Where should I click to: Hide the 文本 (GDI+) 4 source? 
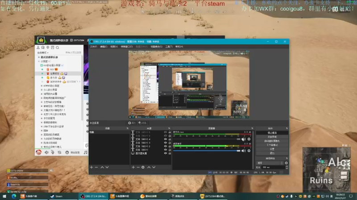166,139
